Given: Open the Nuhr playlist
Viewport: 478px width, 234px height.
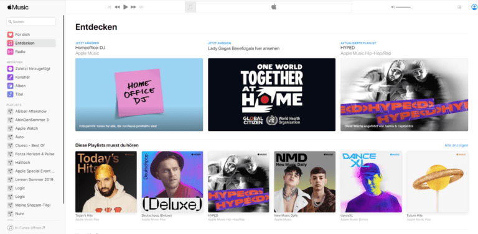Looking at the screenshot, I should pos(31,214).
